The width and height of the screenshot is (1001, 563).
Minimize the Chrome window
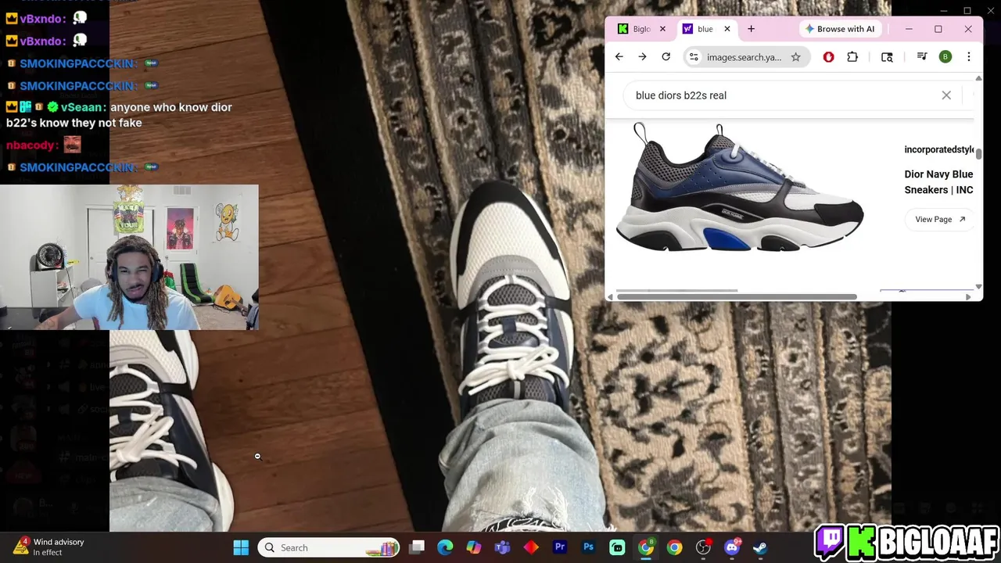point(909,29)
